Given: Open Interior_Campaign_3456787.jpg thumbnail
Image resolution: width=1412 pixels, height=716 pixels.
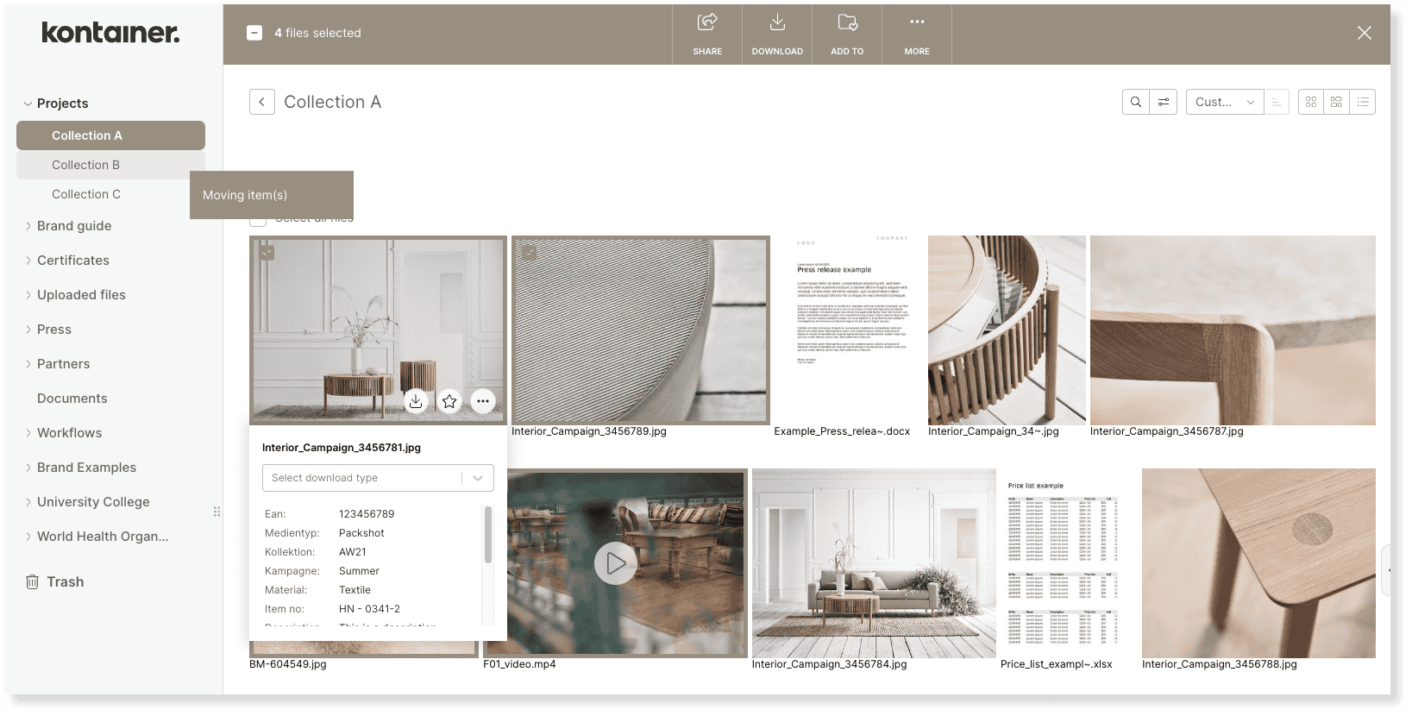Looking at the screenshot, I should [1233, 330].
